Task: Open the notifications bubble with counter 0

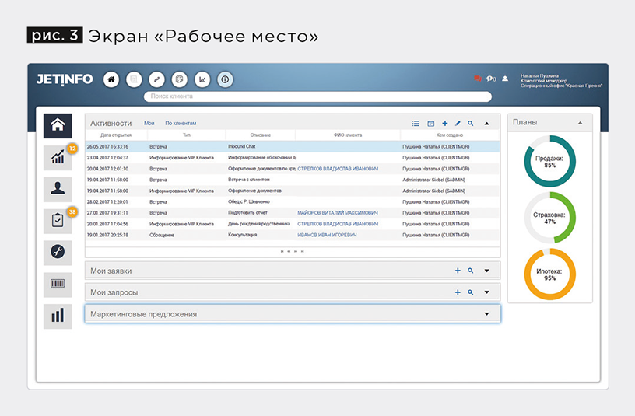Action: coord(491,79)
